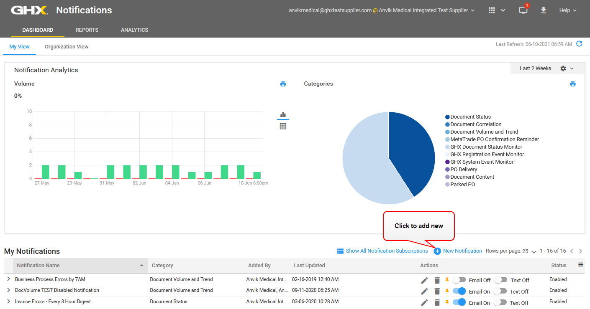Click the Last Updated column header

pyautogui.click(x=309, y=266)
